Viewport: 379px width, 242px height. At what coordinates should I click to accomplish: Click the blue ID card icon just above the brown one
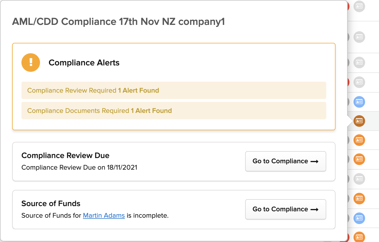tap(359, 102)
